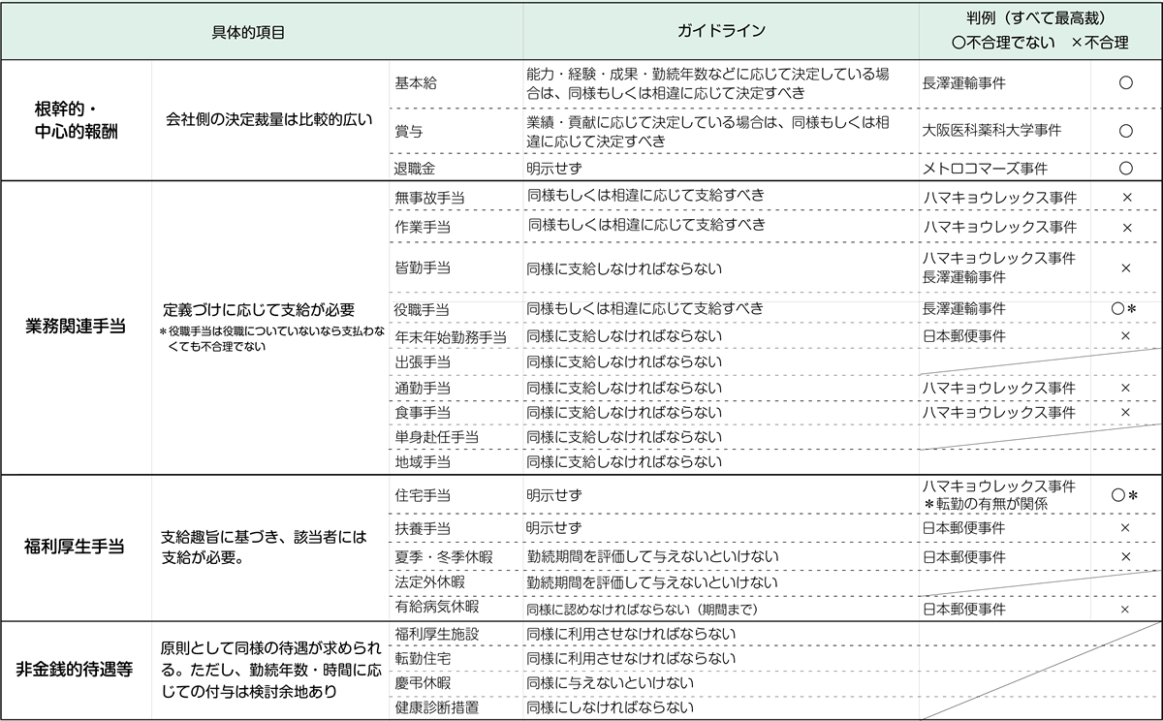
Task: Select the 慶弔休暇 item label
Action: 424,682
